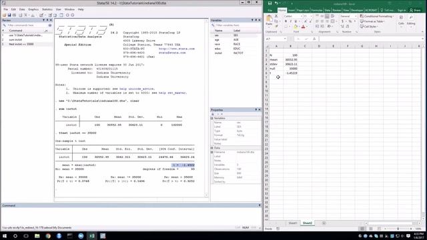Switch to Excel Insert tab

(x=292, y=11)
